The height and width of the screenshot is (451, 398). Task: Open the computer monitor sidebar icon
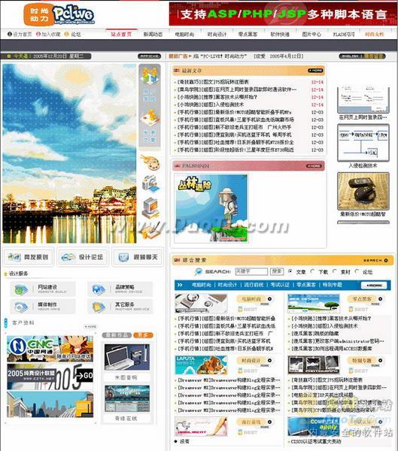(150, 207)
